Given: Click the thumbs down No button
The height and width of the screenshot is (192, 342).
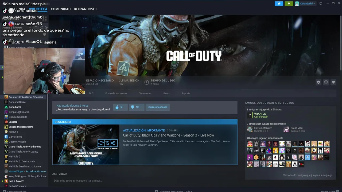Looking at the screenshot, I should [x=137, y=107].
